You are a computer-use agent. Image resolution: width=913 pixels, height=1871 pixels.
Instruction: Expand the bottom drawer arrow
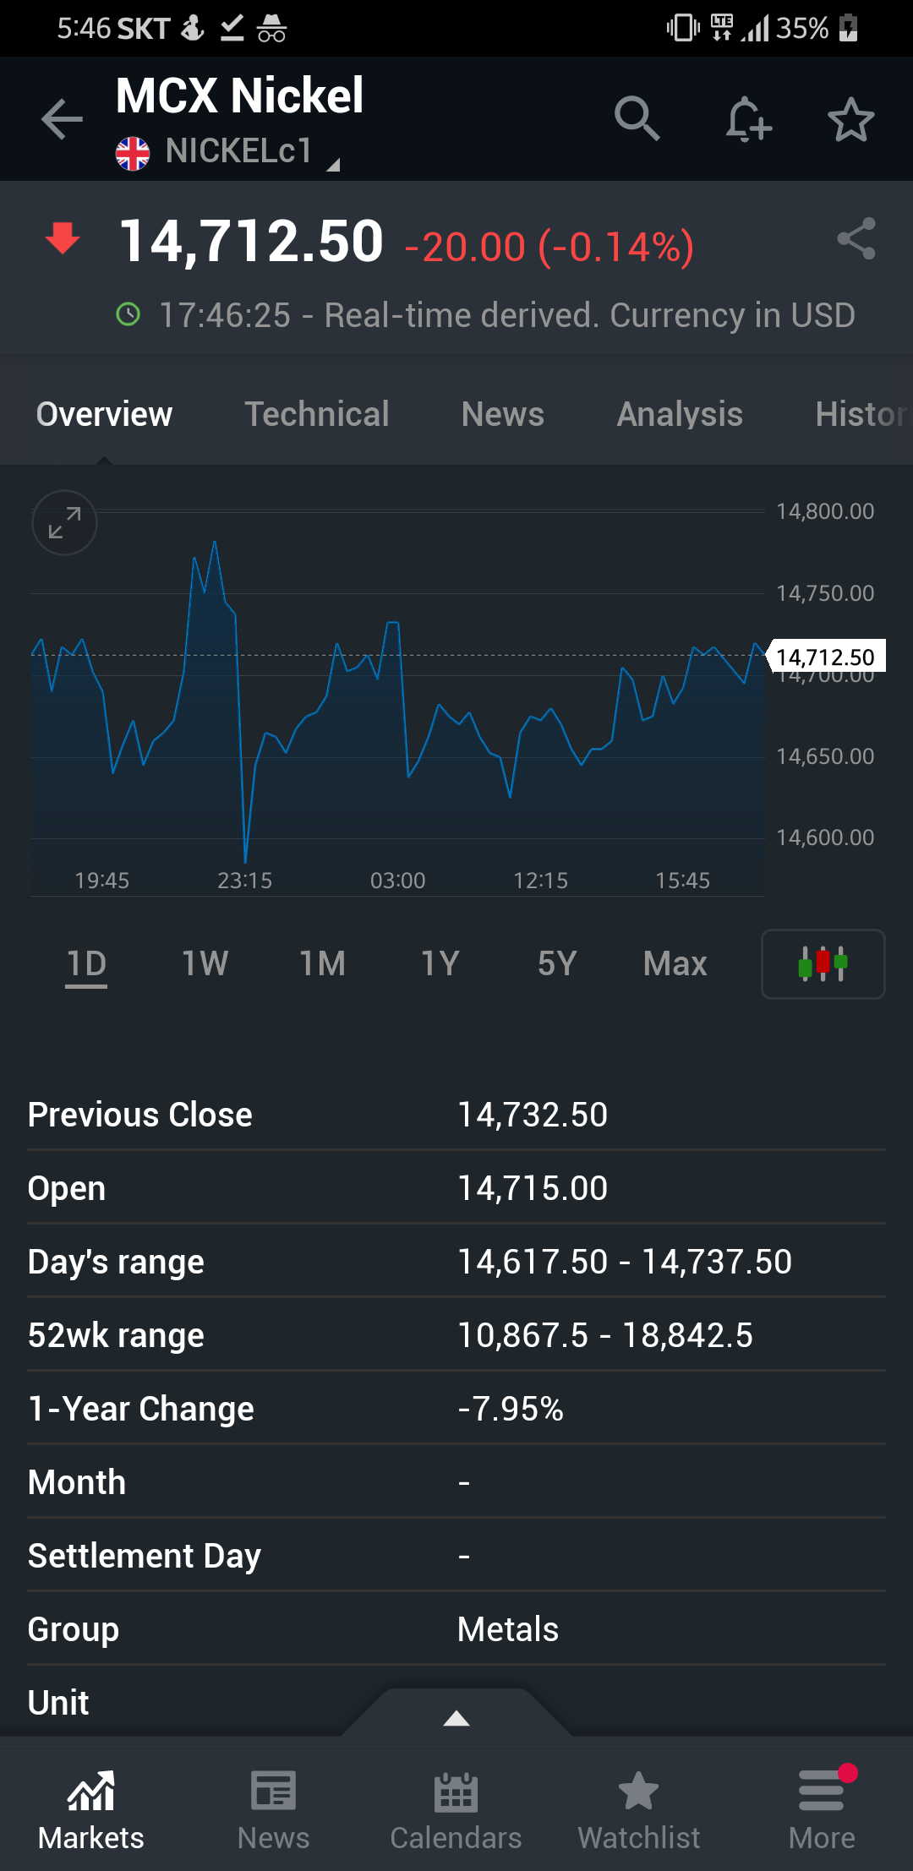point(456,1717)
